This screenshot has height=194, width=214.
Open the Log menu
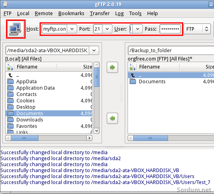(x=120, y=14)
